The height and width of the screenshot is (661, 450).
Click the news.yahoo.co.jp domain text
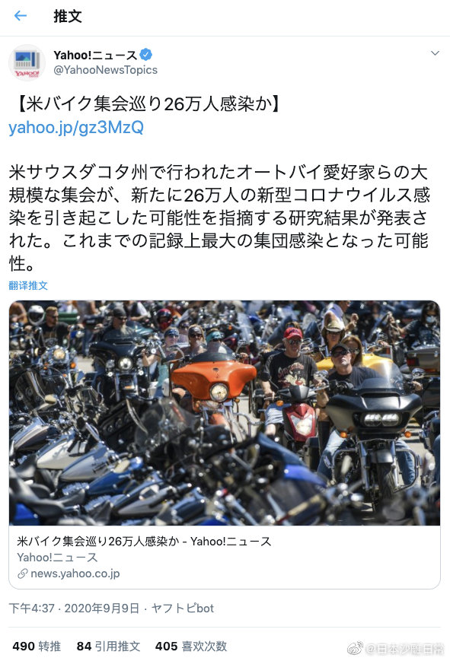pyautogui.click(x=75, y=574)
